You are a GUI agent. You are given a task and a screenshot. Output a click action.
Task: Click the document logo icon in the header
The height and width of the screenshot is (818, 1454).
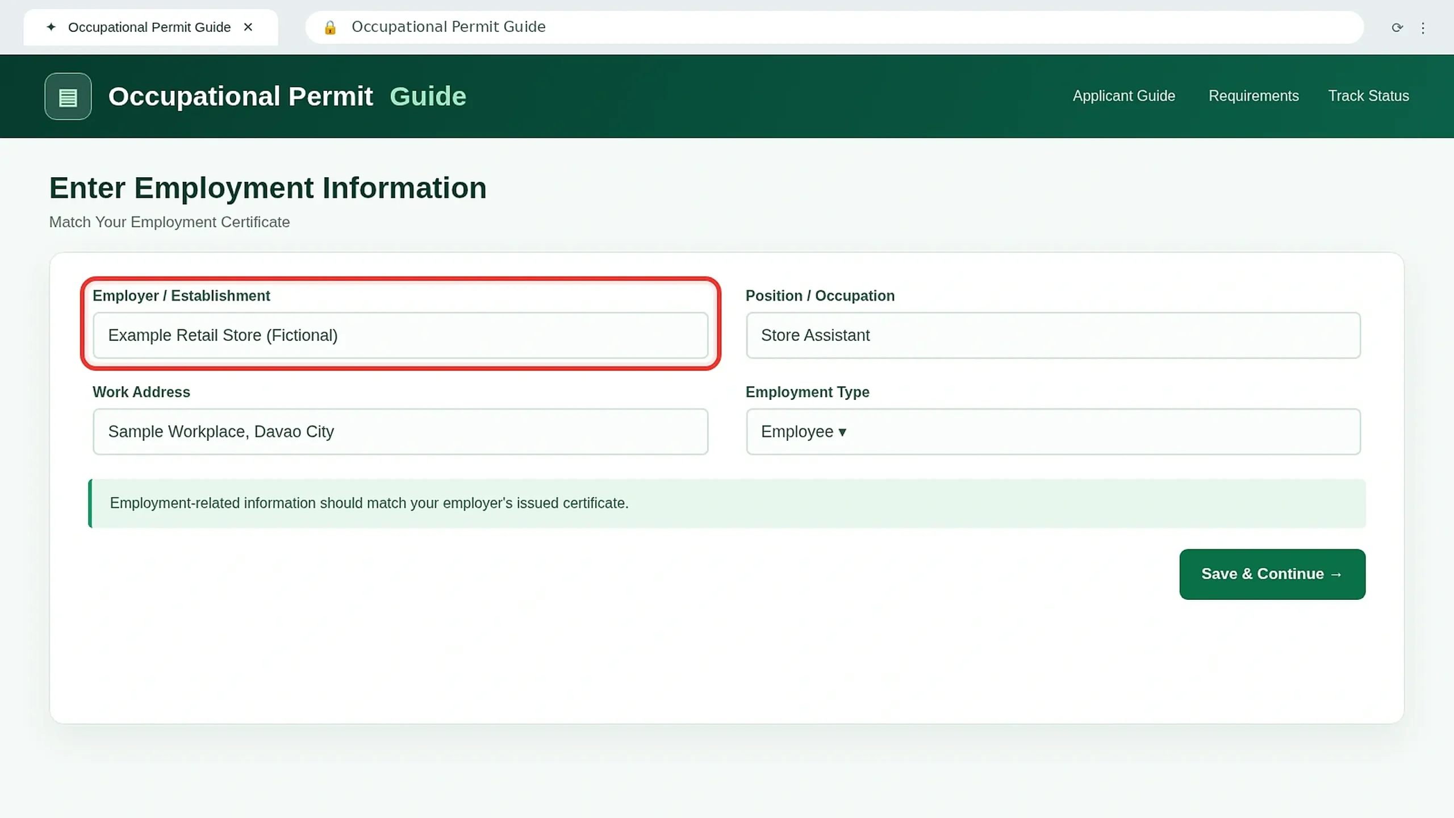(x=68, y=96)
